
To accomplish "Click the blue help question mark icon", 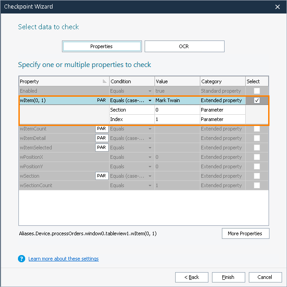I will pyautogui.click(x=22, y=259).
